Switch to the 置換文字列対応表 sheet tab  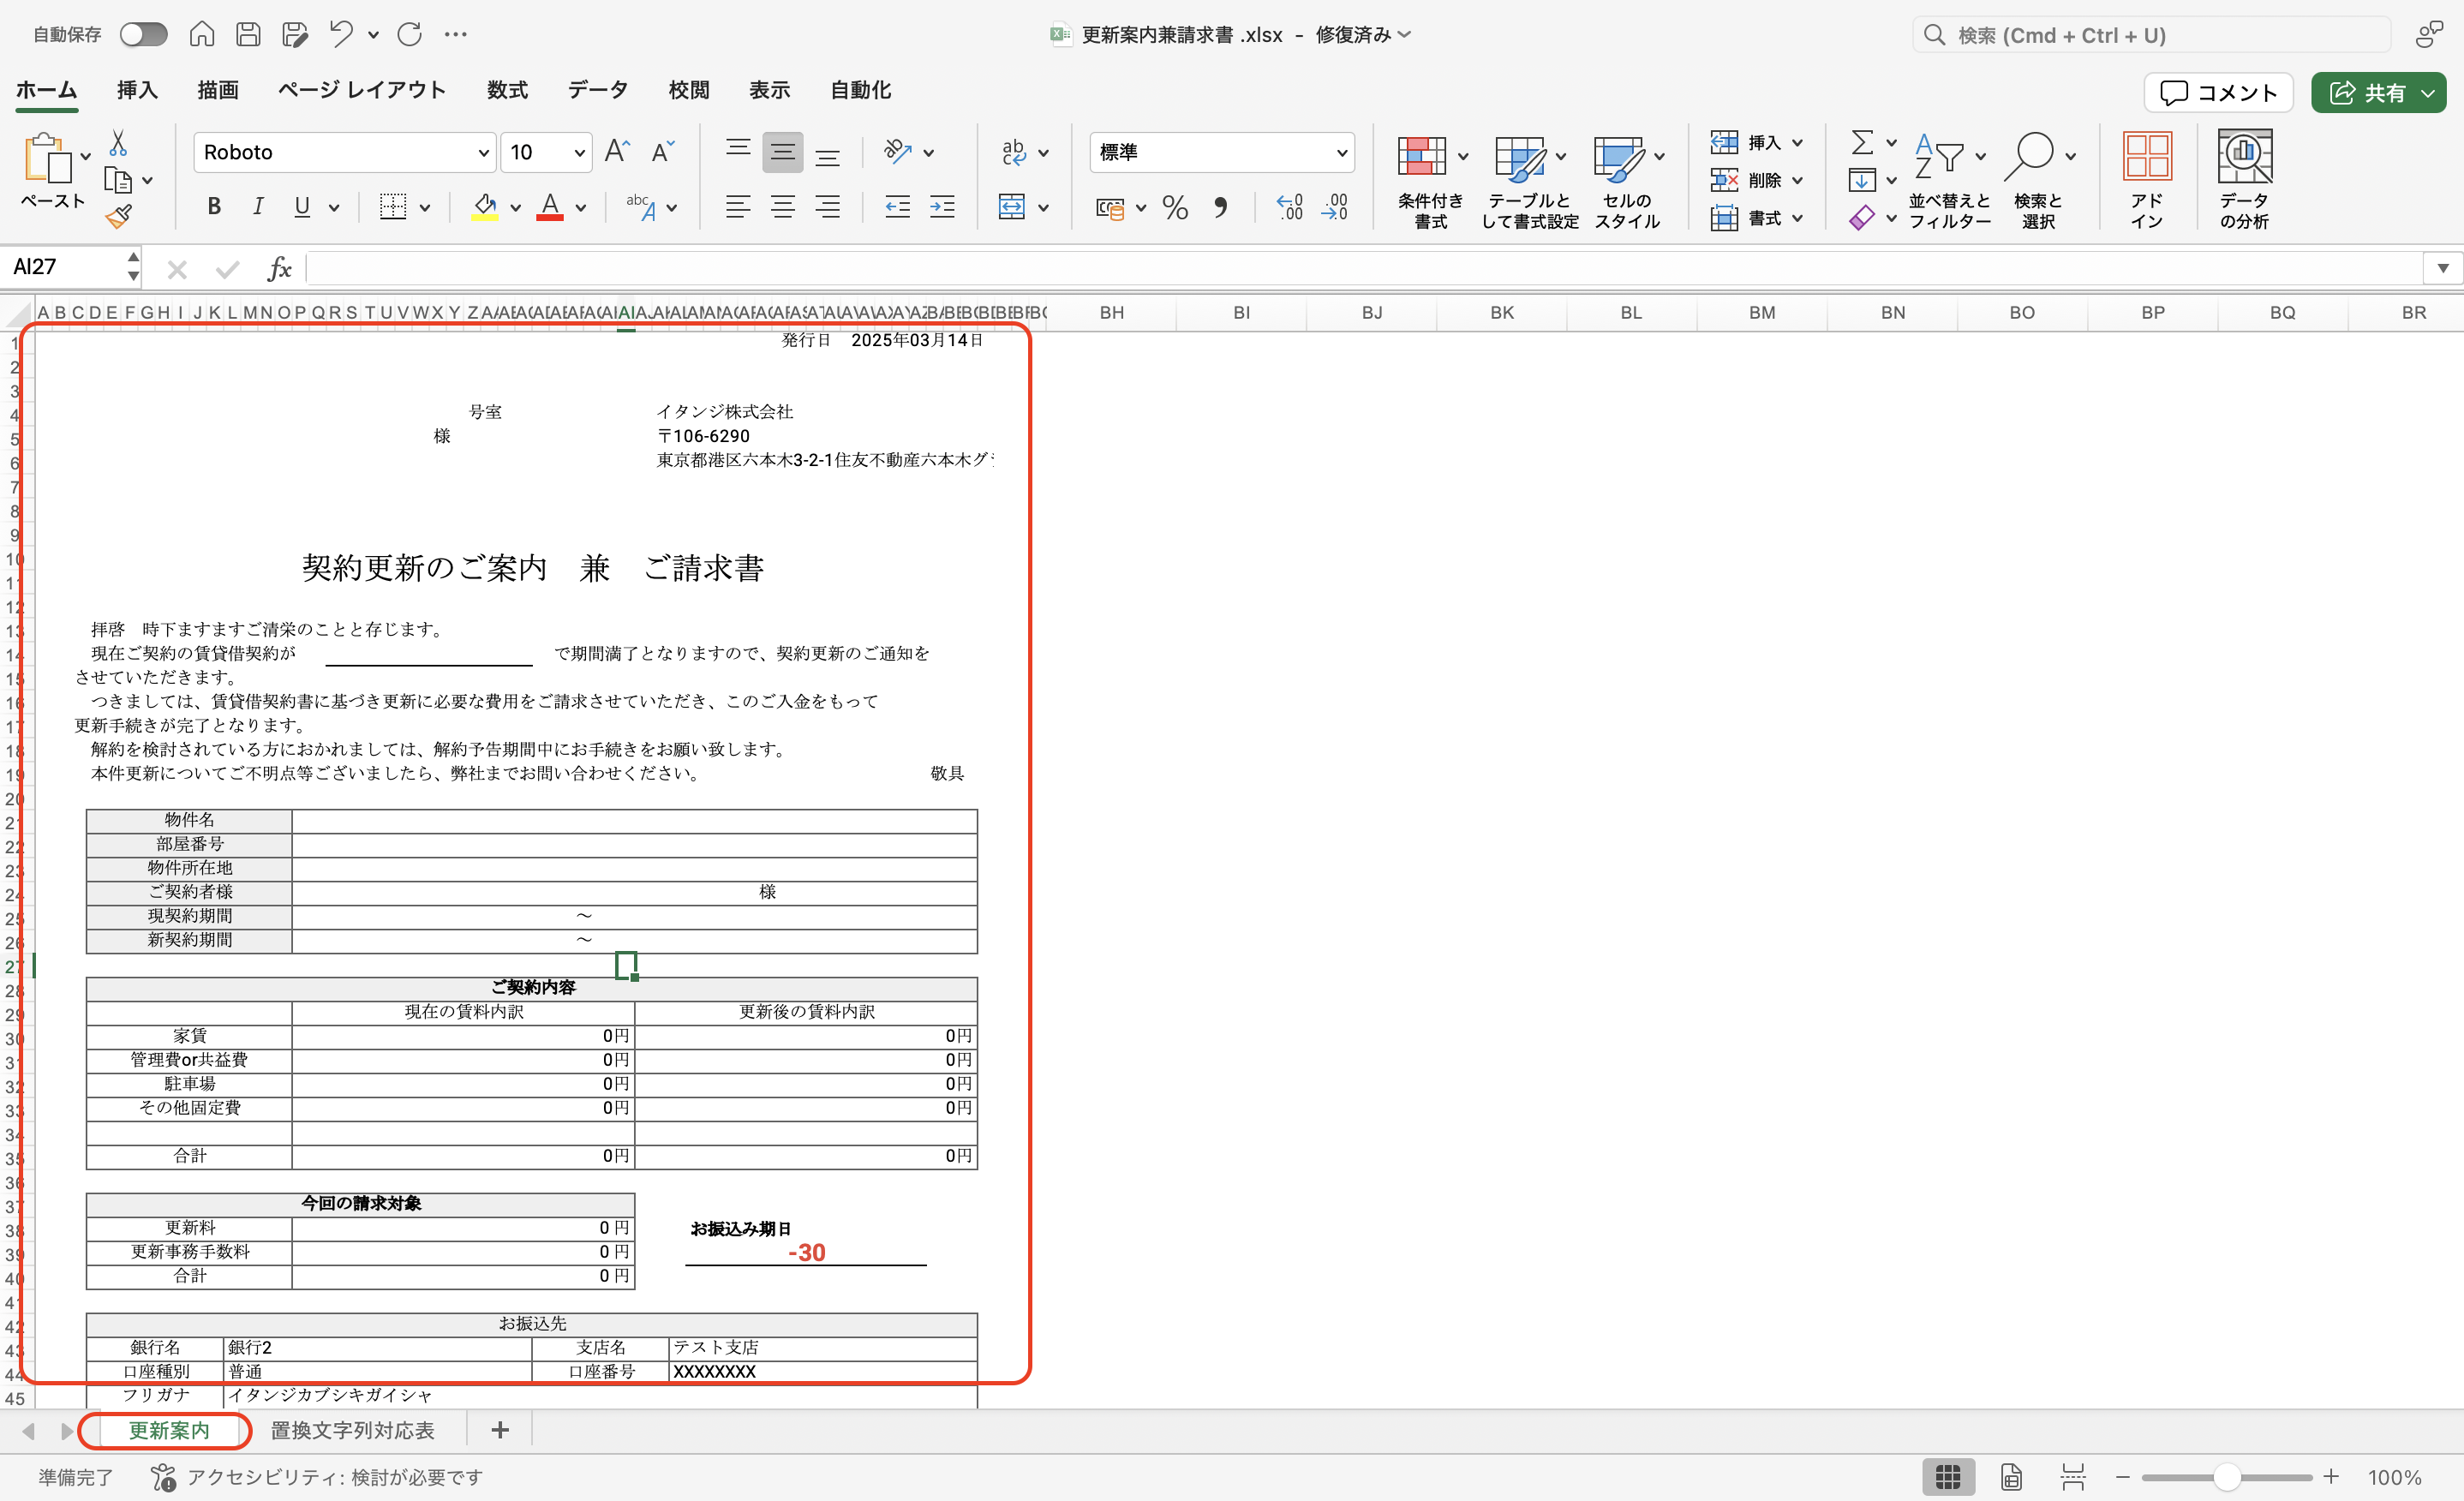pos(352,1430)
